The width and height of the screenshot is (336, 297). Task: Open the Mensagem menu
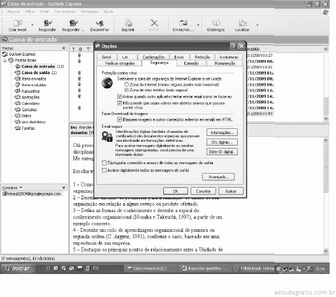tap(89, 11)
